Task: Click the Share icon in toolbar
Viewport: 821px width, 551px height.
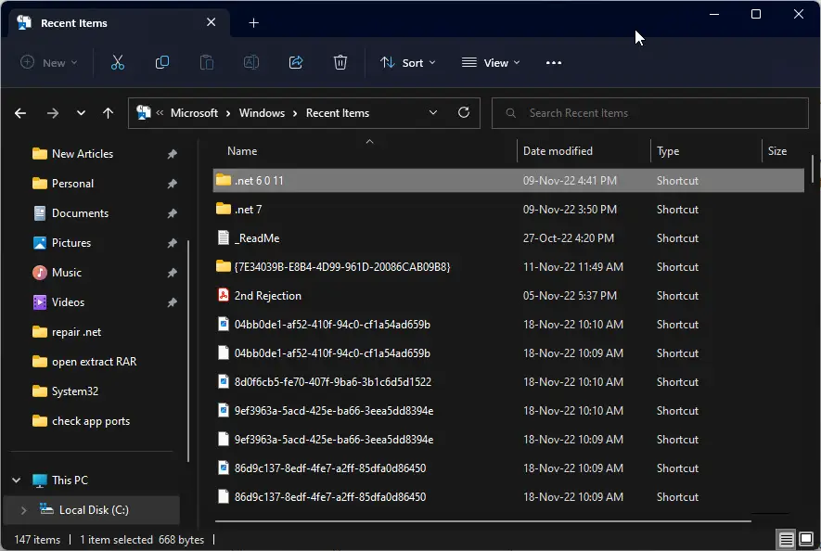Action: (296, 62)
